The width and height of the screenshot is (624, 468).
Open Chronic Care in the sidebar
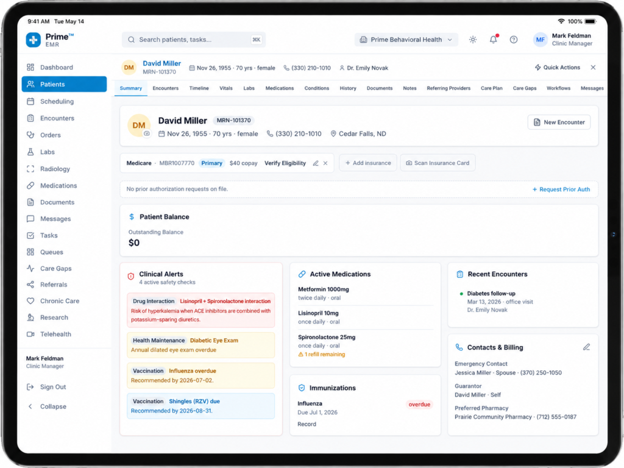(x=64, y=301)
